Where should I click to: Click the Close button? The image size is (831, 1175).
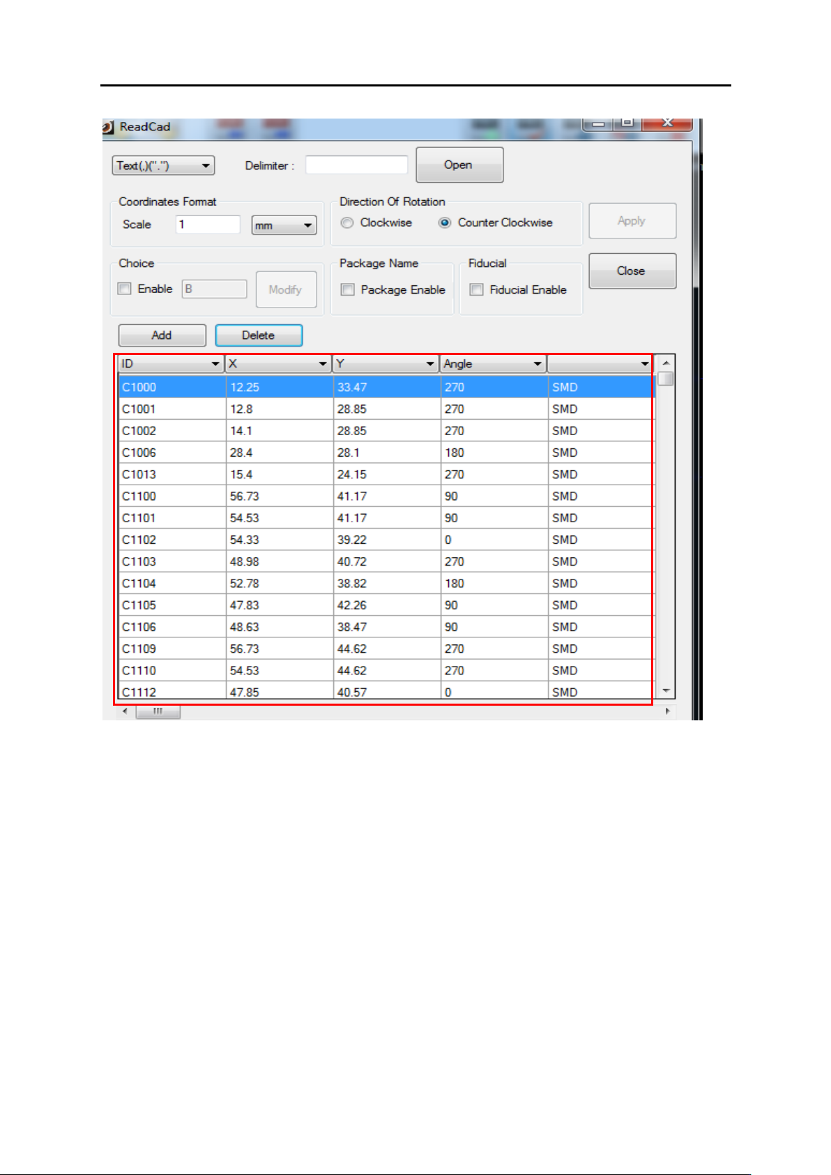632,271
